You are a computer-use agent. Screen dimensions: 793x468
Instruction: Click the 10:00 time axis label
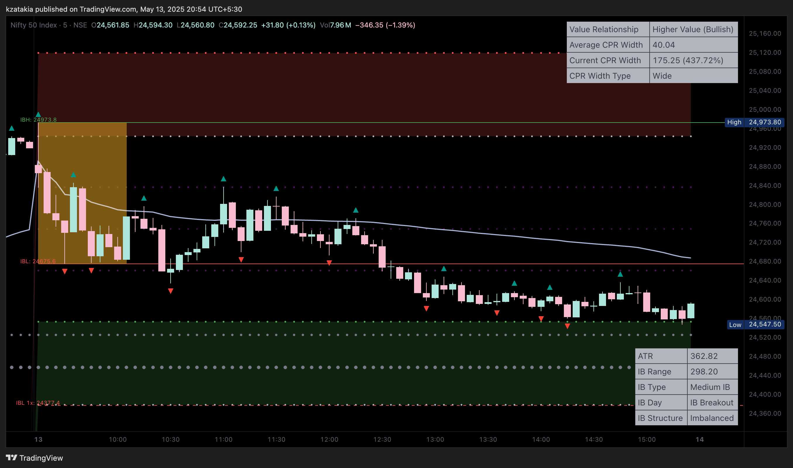[118, 440]
